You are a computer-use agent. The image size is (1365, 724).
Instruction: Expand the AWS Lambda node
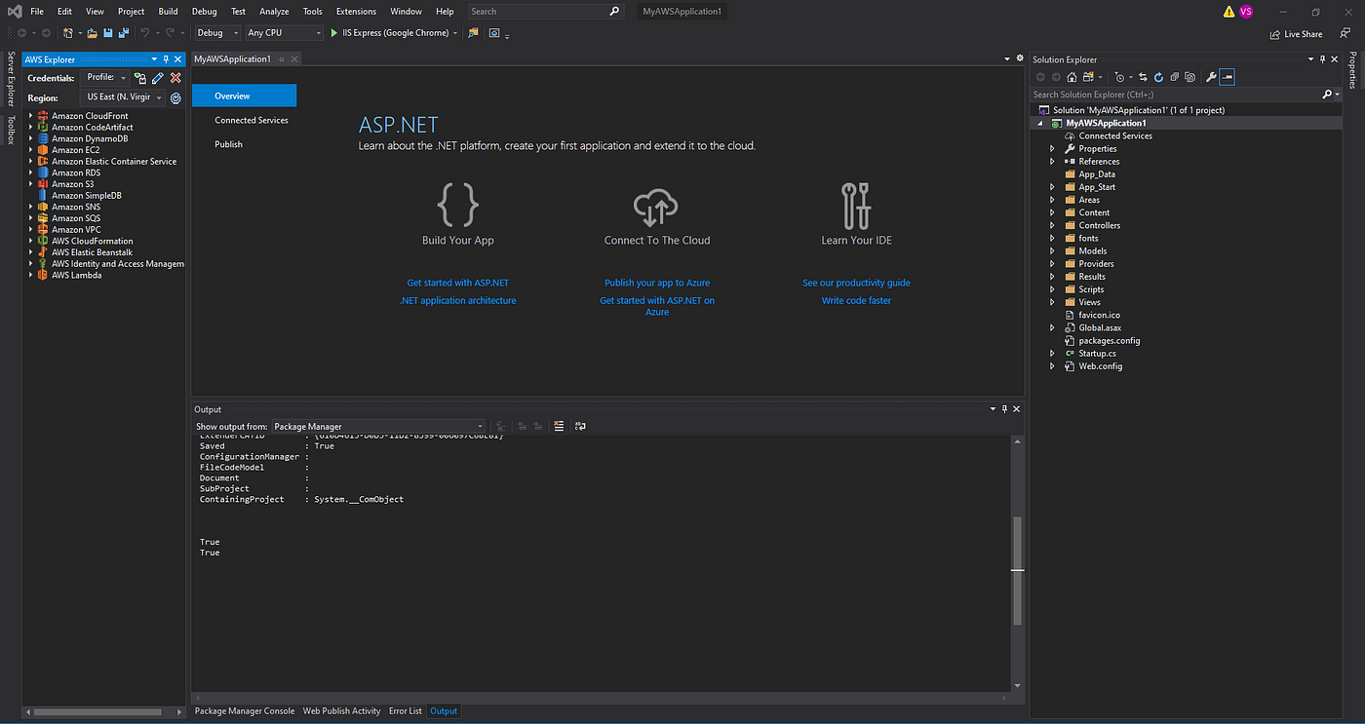pos(31,275)
